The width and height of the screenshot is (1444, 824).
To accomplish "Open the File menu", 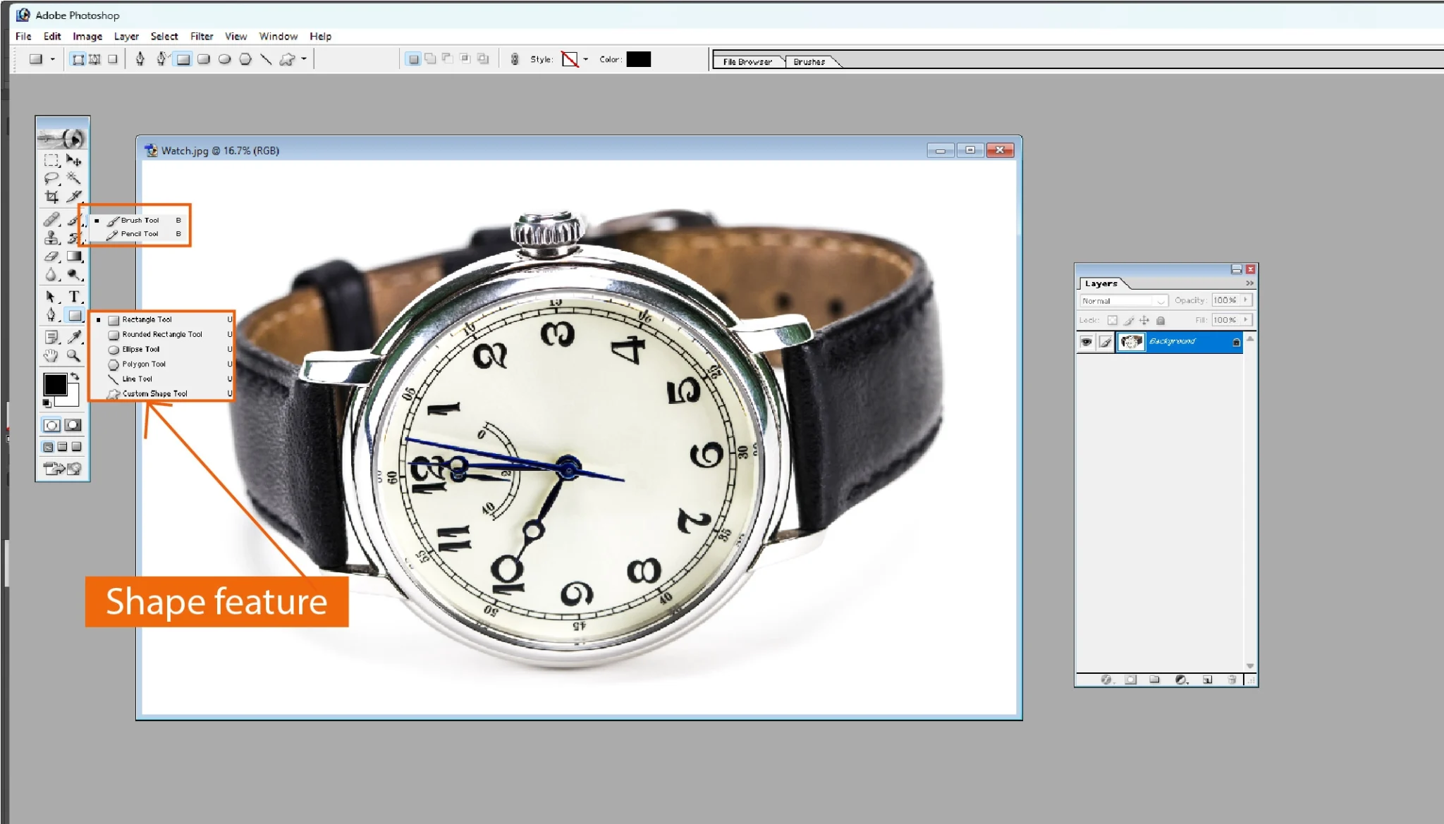I will [23, 37].
